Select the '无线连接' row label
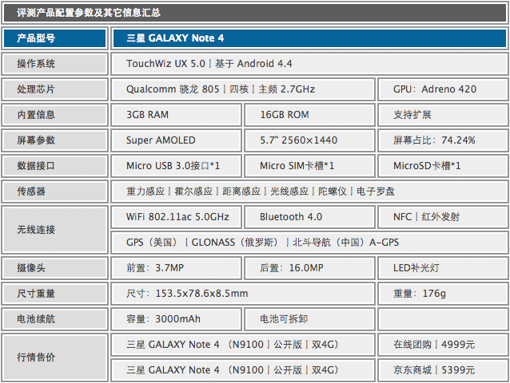Screen dimensions: 510x383 (54, 230)
